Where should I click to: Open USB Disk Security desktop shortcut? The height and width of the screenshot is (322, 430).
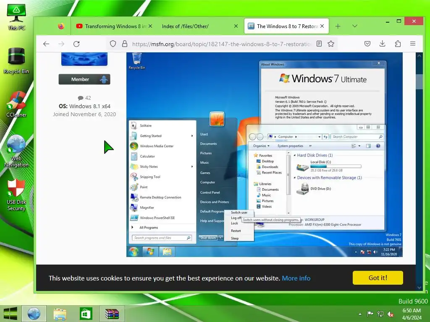click(16, 195)
